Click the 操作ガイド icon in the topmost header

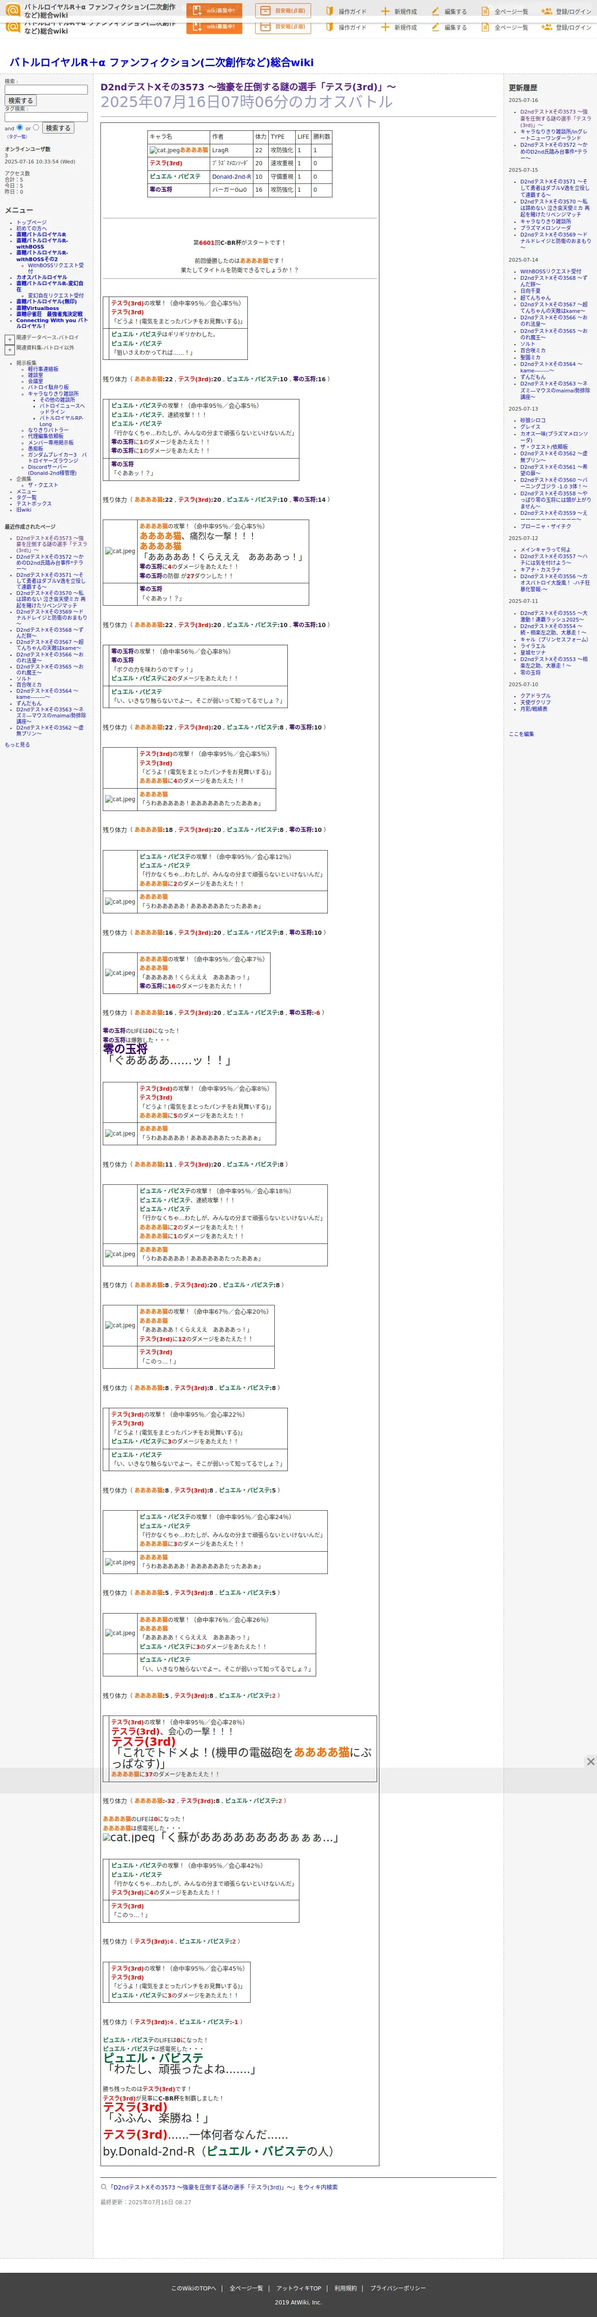[x=330, y=12]
